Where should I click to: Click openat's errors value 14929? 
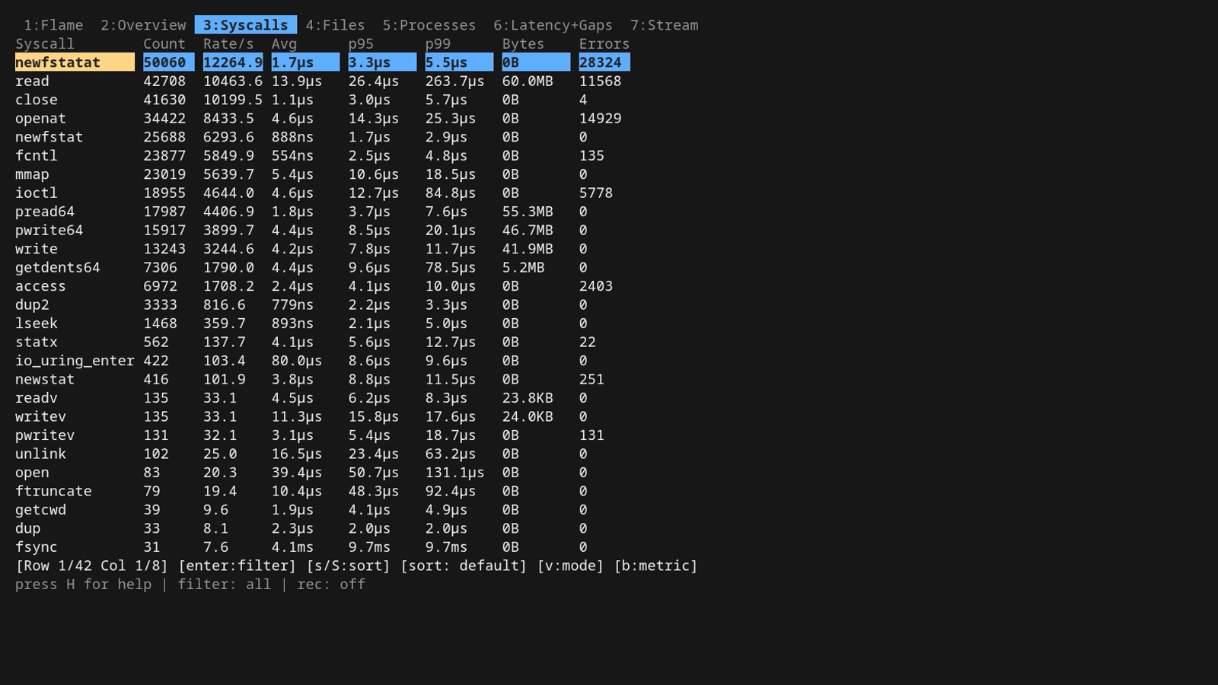pyautogui.click(x=600, y=119)
